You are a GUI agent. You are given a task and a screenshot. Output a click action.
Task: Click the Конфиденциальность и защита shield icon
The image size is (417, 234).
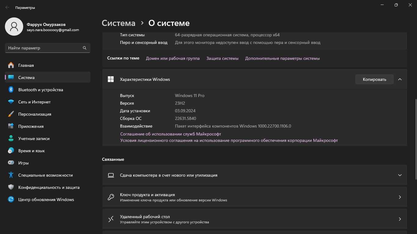[x=11, y=187]
